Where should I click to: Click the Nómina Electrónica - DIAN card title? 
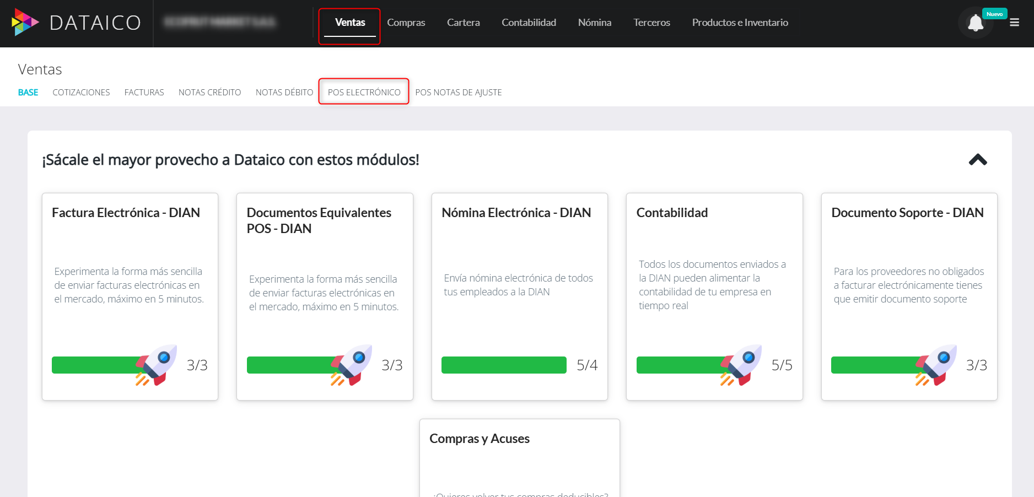516,213
